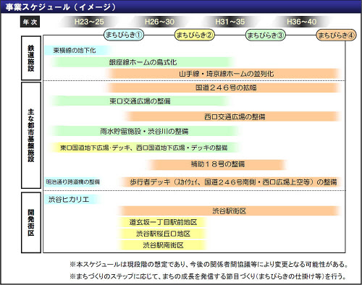This screenshot has width=362, height=285.
Task: Click the 東横線の地下化 schedule bar
Action: pos(77,51)
